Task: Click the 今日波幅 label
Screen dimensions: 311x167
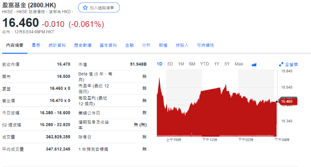Action: [11, 113]
